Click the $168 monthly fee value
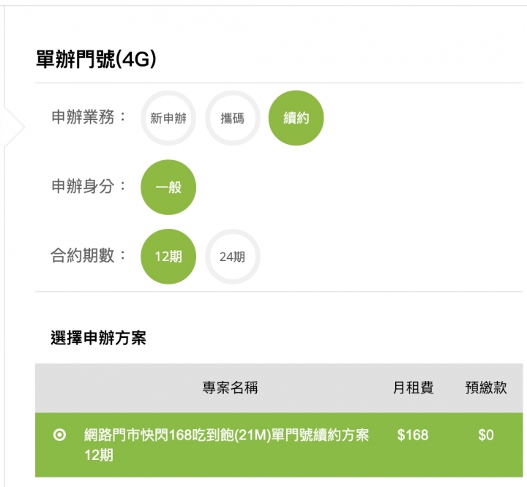527x487 pixels. tap(413, 435)
